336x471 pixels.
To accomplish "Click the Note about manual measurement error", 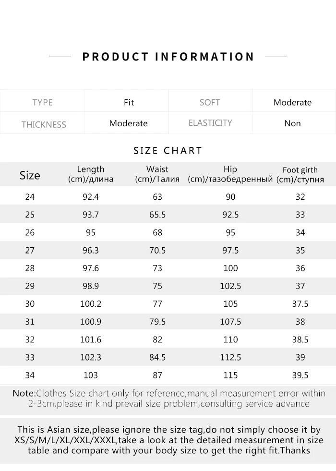I will tap(168, 399).
